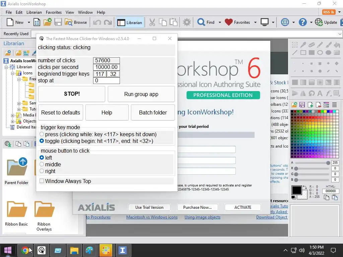This screenshot has height=257, width=343.
Task: Open the Favorites dropdown arrow
Action: (255, 22)
